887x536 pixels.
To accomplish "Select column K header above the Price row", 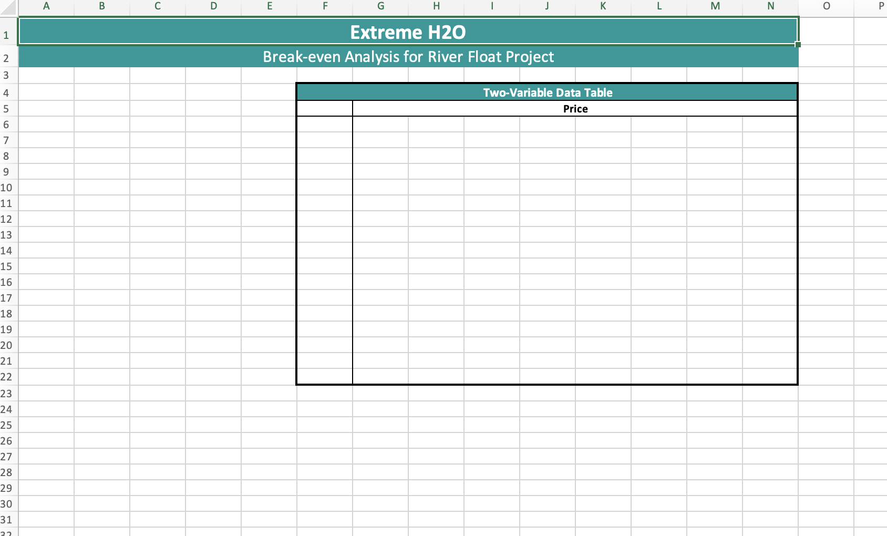I will [x=603, y=6].
